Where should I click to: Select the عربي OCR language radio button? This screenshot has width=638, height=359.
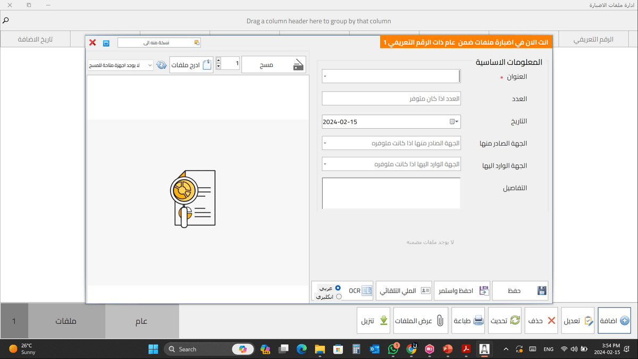coord(338,288)
